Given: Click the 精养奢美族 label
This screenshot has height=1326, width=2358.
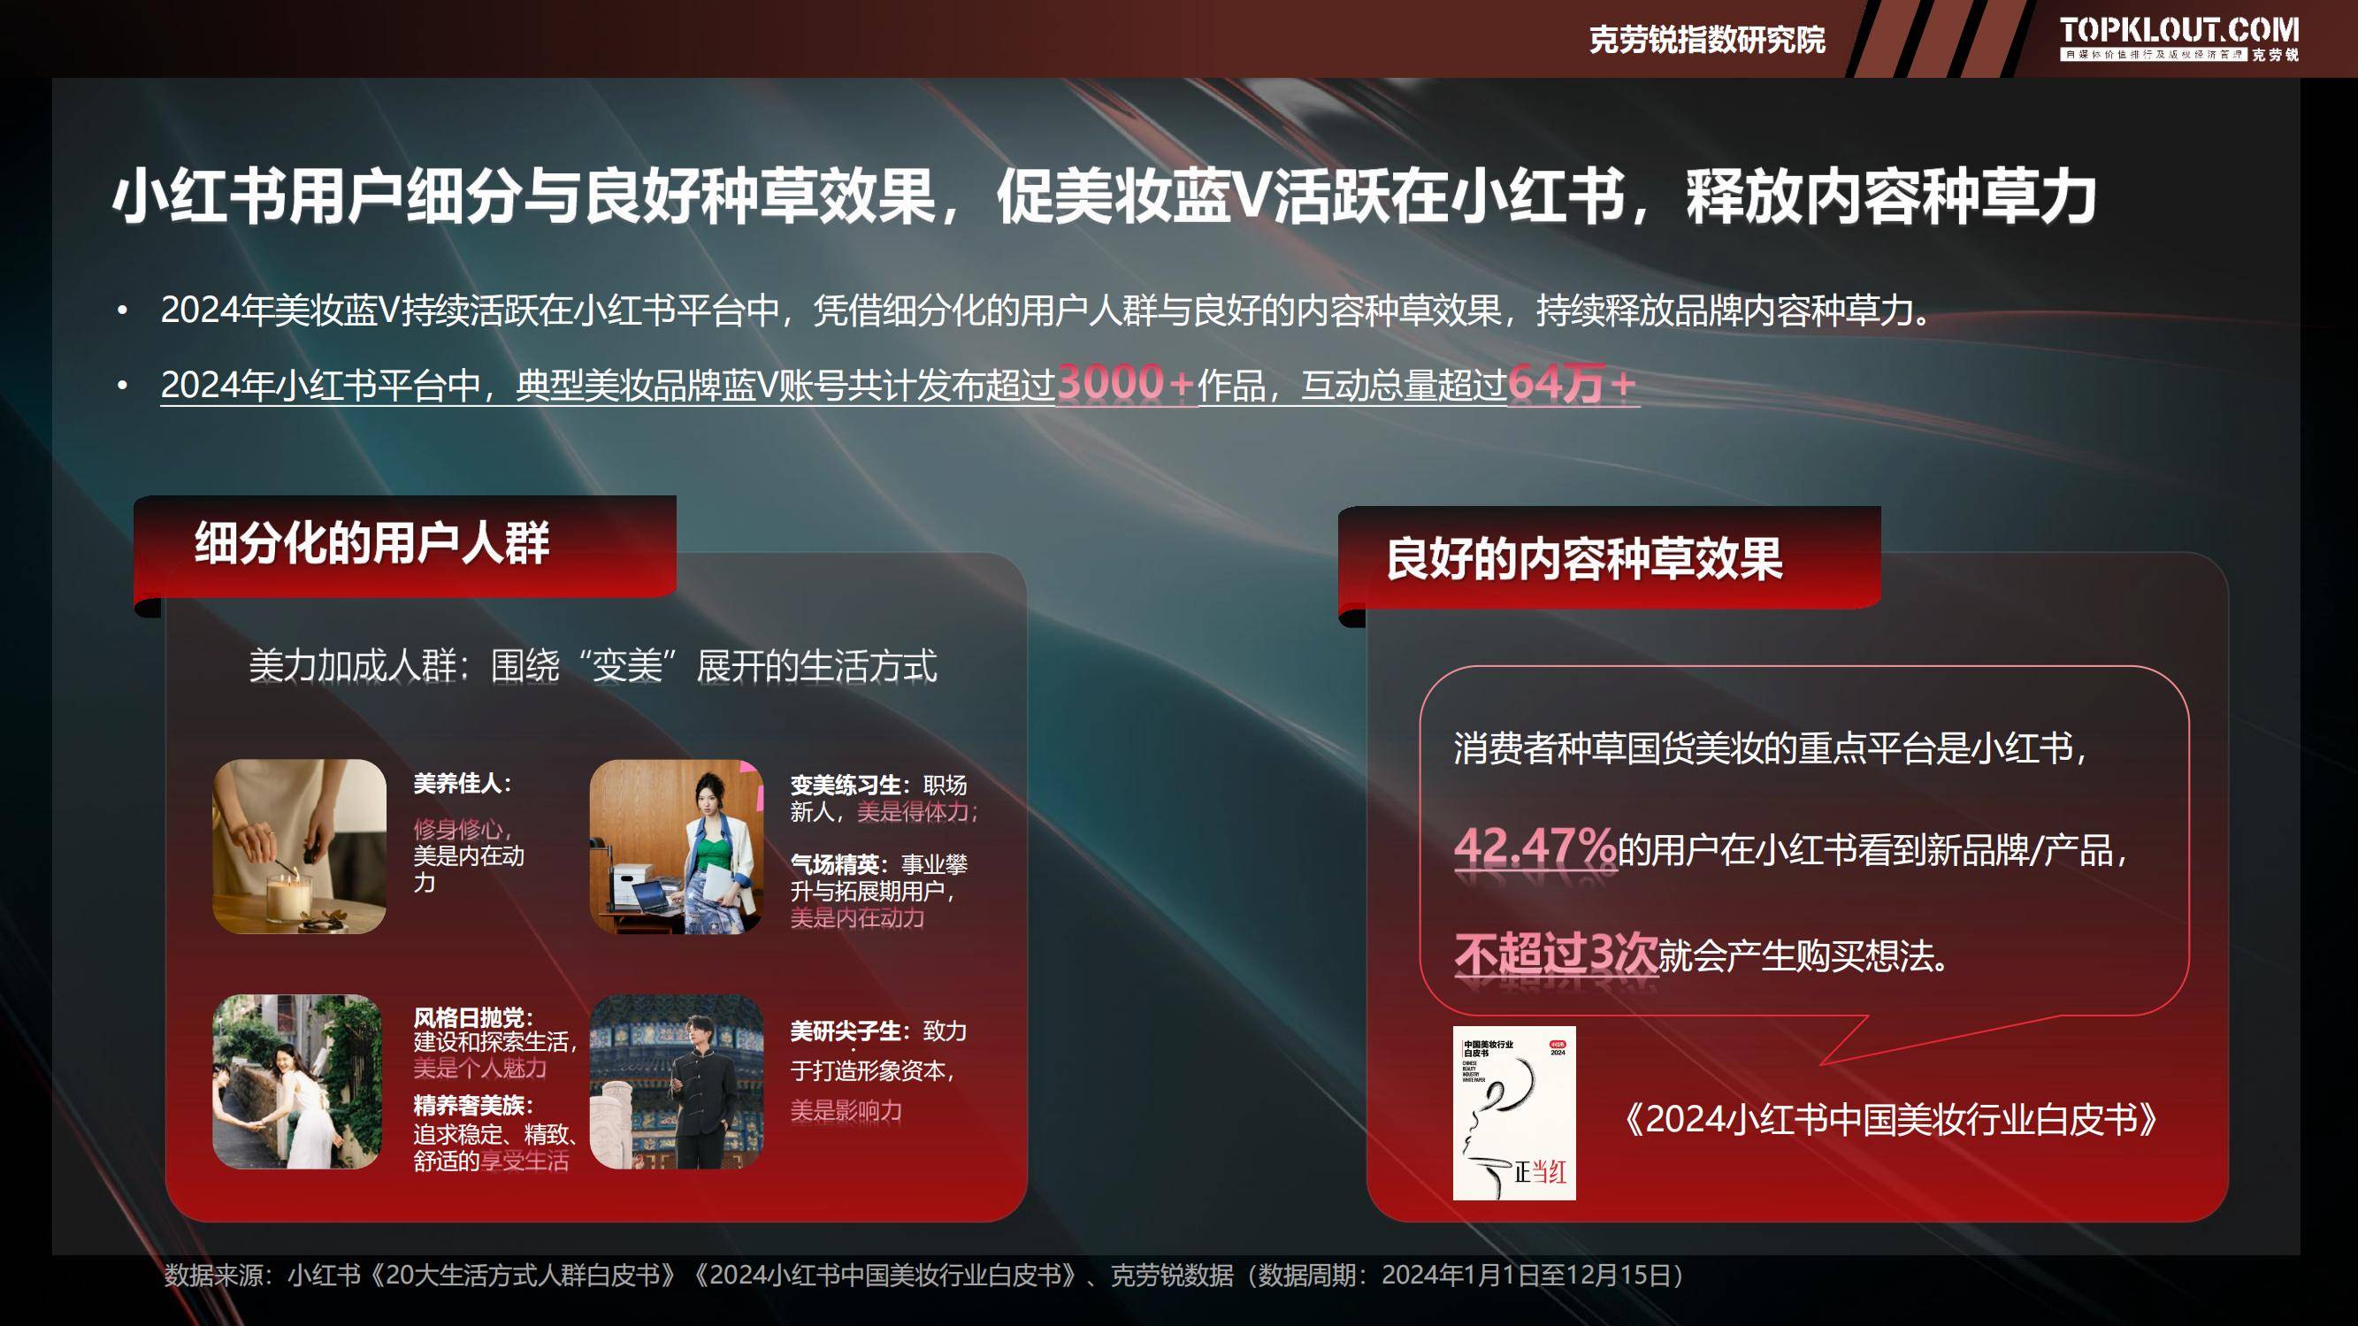Looking at the screenshot, I should (x=473, y=1106).
